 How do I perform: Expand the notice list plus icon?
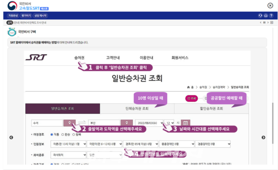tap(272, 23)
